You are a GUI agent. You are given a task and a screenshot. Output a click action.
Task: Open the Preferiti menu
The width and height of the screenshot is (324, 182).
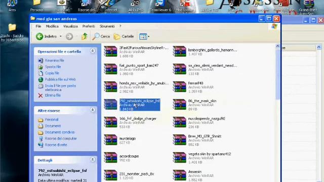point(89,26)
